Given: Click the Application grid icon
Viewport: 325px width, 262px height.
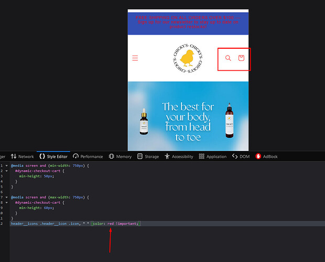Looking at the screenshot, I should coord(201,156).
